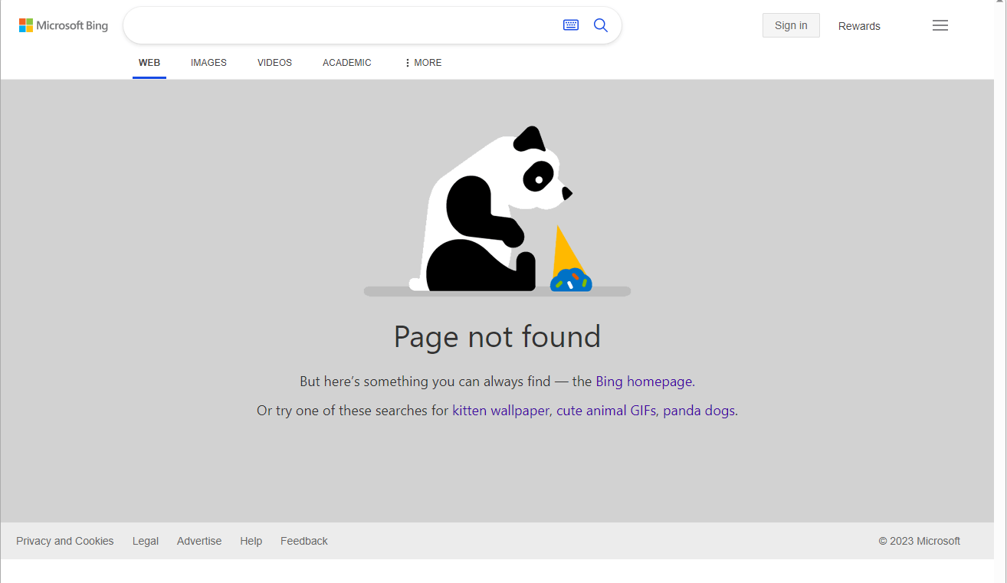Switch to the VIDEOS tab
Screen dimensions: 1007x583
(274, 63)
